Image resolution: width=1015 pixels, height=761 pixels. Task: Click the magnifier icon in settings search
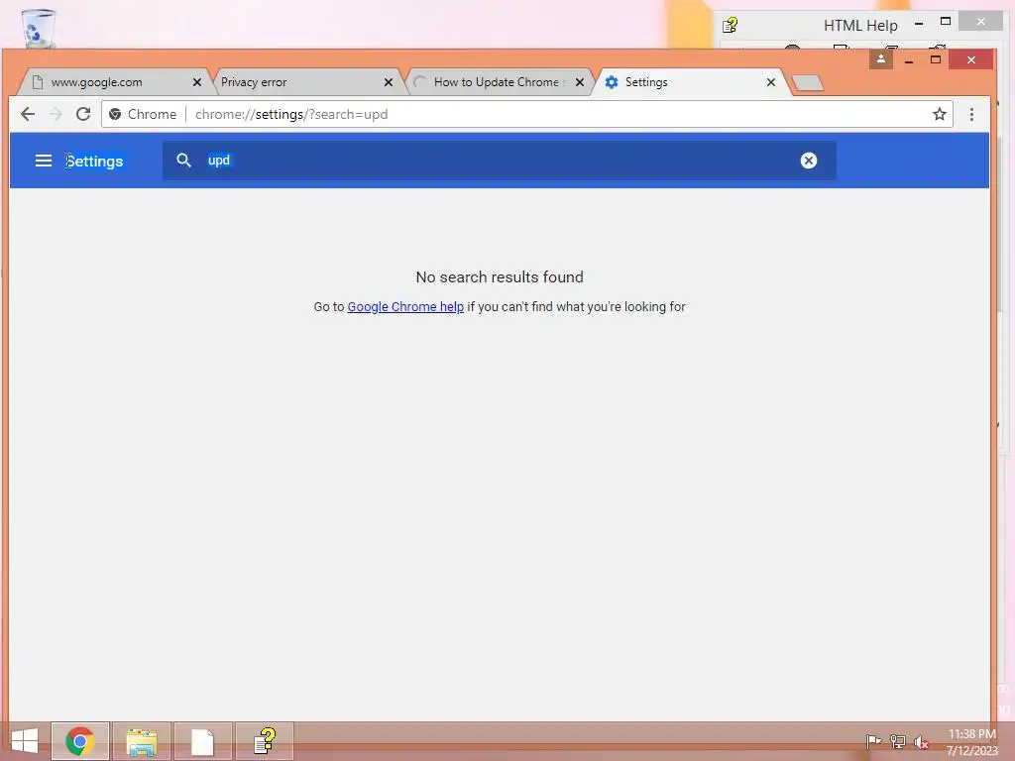183,161
